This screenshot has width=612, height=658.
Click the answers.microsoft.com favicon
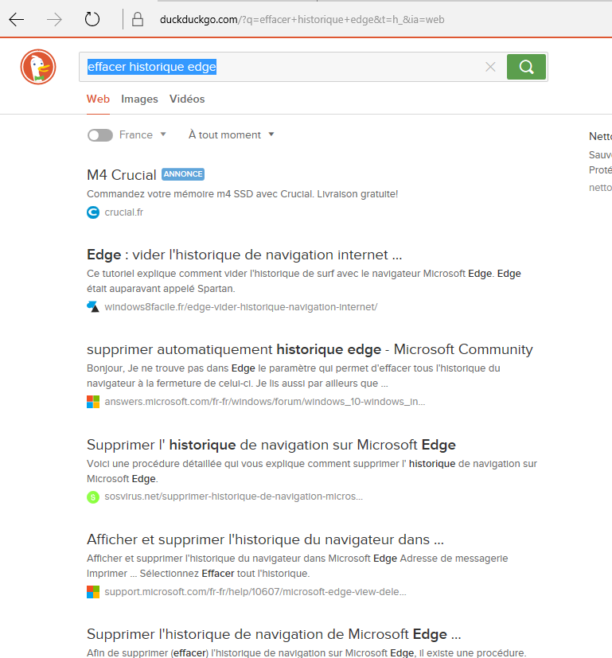pyautogui.click(x=93, y=402)
